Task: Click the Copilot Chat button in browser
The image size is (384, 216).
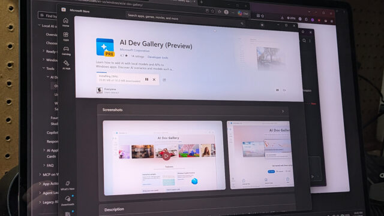Action: pos(242,13)
